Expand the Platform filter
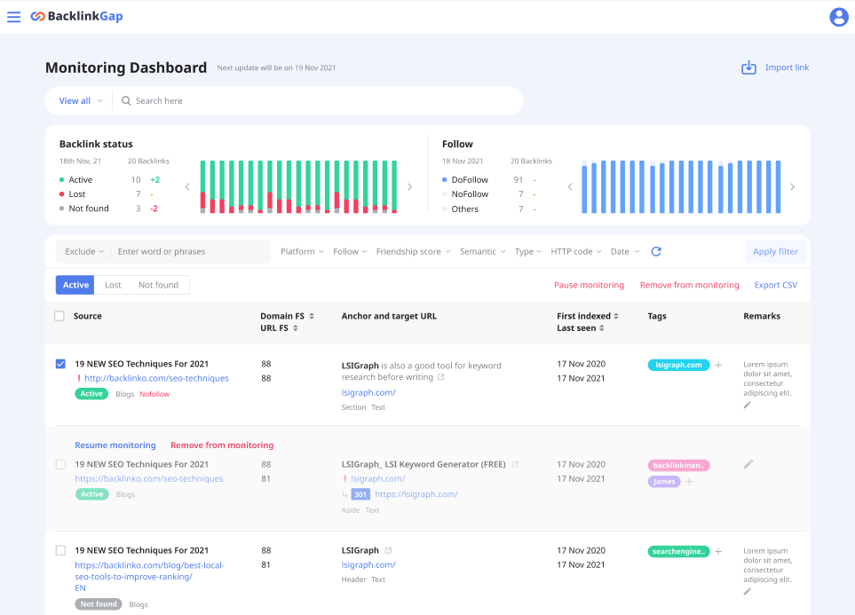 [x=302, y=251]
